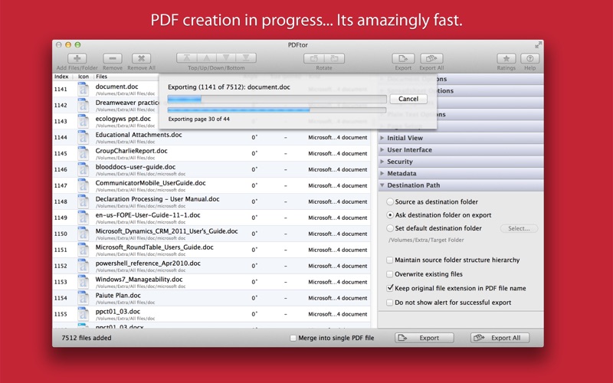Viewport: 613px width, 383px height.
Task: Move selection to Top toolbar icon
Action: (x=187, y=58)
